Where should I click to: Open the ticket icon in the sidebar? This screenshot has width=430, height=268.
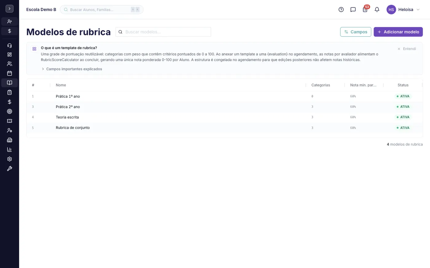pyautogui.click(x=10, y=121)
